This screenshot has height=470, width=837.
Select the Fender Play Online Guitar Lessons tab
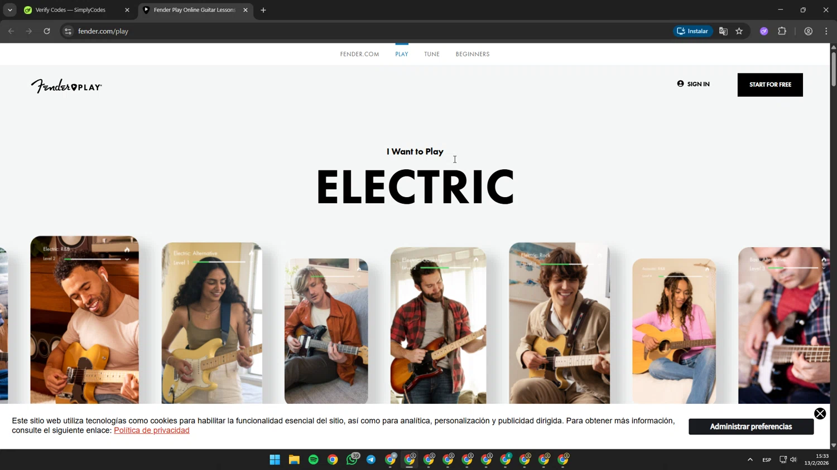pos(195,10)
